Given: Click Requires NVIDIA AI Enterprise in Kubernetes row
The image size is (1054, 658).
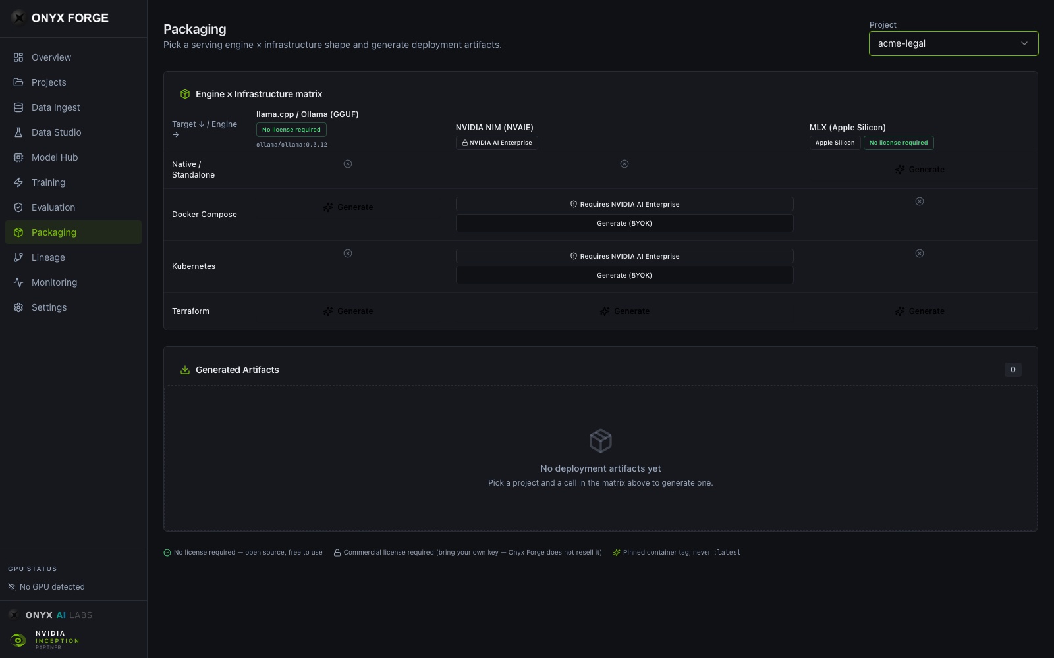Looking at the screenshot, I should [x=624, y=256].
